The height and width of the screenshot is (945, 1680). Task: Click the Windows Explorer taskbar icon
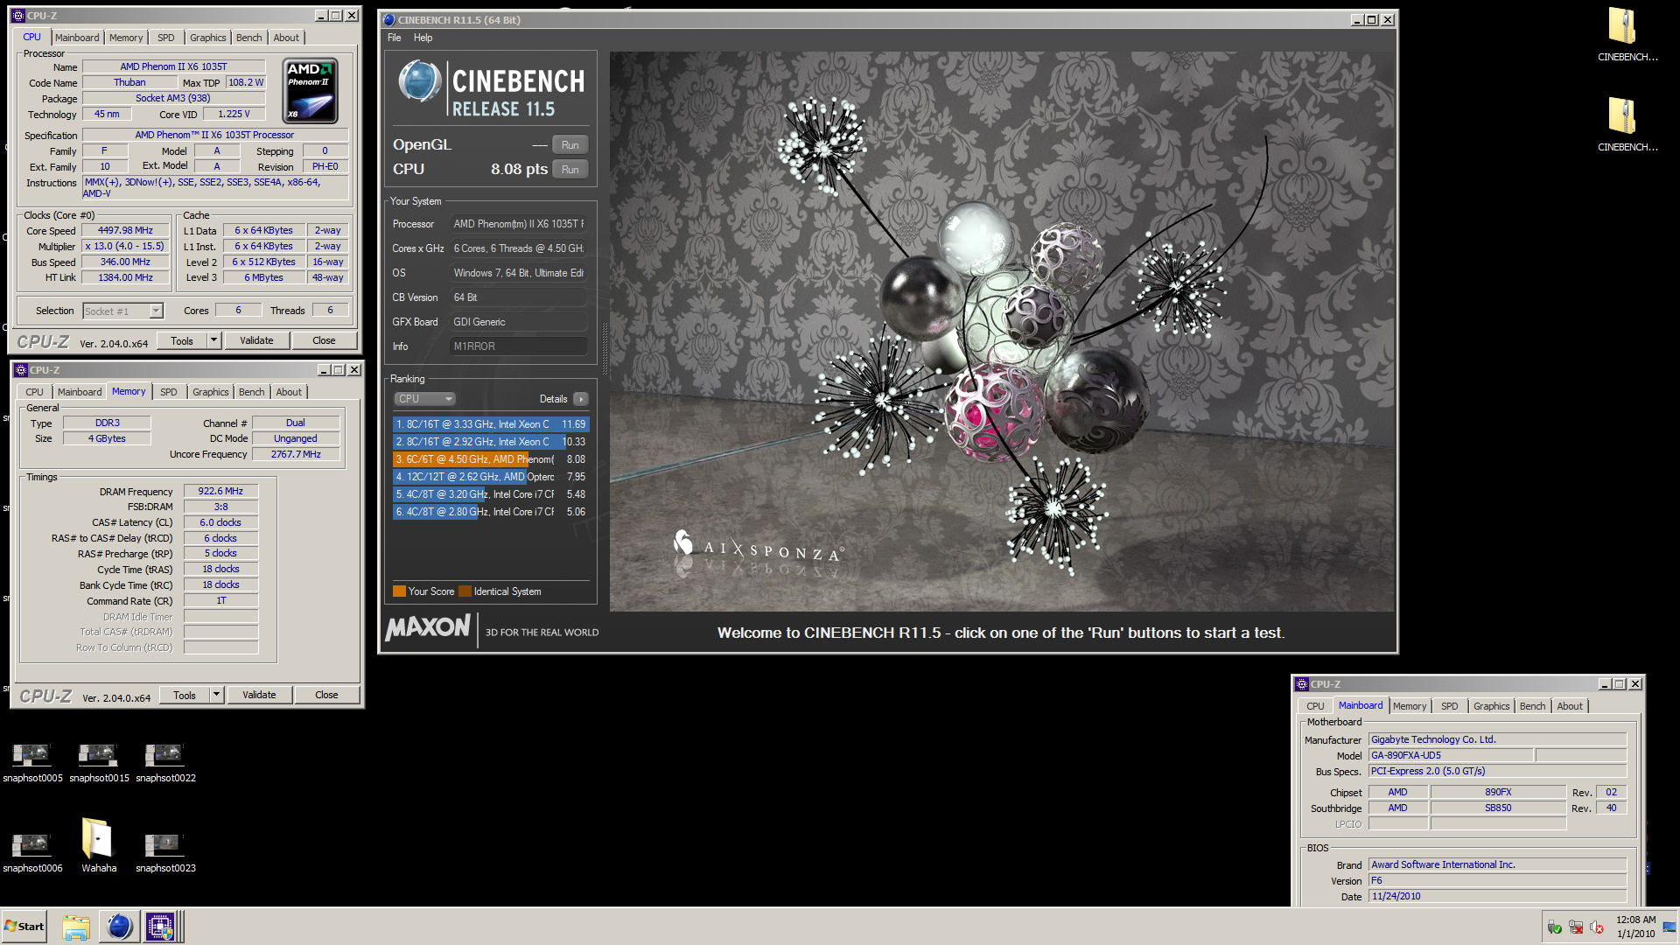(x=76, y=927)
